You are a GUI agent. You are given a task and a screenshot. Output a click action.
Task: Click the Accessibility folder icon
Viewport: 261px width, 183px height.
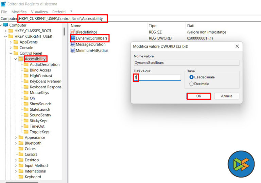click(x=21, y=59)
